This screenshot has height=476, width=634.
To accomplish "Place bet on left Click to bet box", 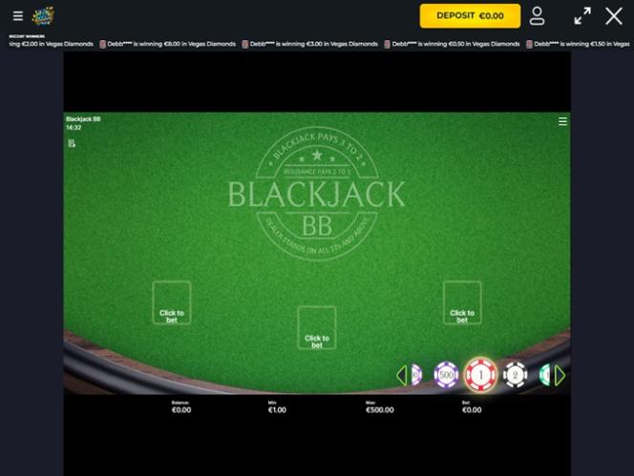I will click(x=172, y=302).
